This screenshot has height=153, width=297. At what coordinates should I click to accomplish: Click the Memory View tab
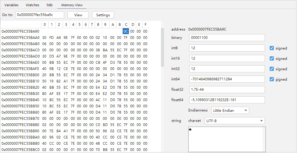72,5
